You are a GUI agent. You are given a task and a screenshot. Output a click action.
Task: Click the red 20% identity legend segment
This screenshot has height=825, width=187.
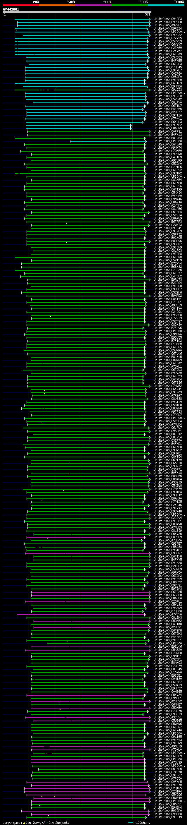[21, 5]
